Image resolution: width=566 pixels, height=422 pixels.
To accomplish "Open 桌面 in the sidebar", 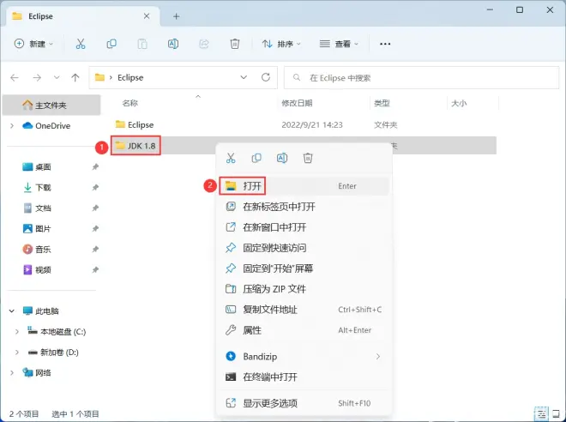I will (x=43, y=166).
